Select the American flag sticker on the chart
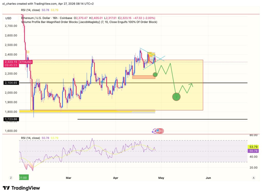Screen dimensions: 262x195 159,131
